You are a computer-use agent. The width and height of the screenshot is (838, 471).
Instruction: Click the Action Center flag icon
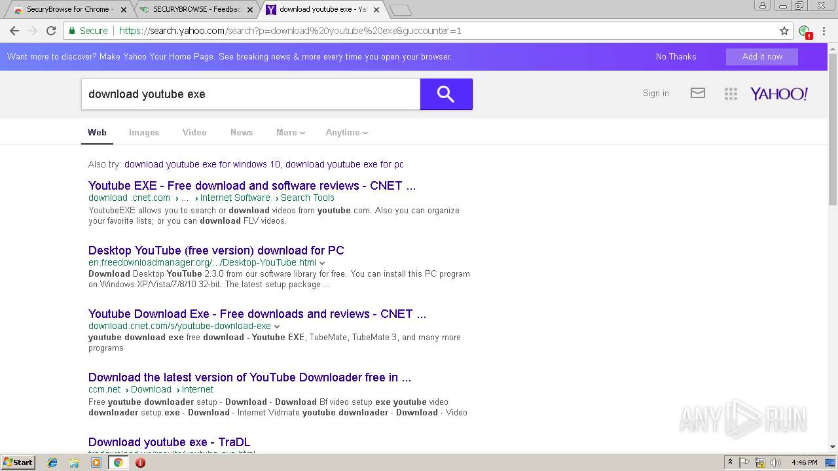(x=744, y=462)
